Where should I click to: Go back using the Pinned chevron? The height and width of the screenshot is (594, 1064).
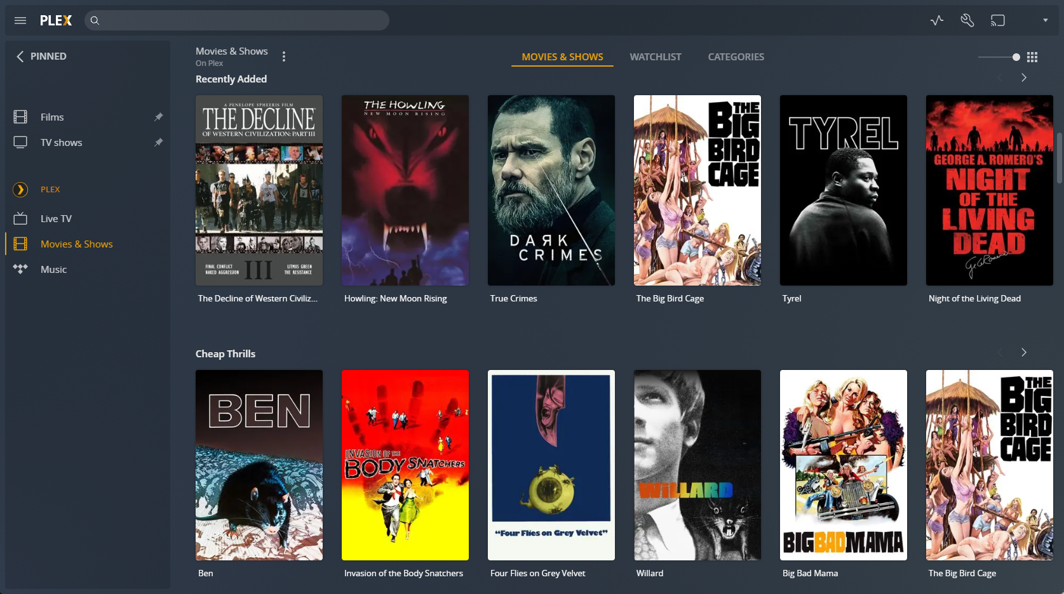point(20,56)
